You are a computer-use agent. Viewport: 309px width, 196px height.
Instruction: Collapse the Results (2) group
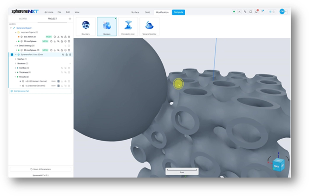coord(16,77)
